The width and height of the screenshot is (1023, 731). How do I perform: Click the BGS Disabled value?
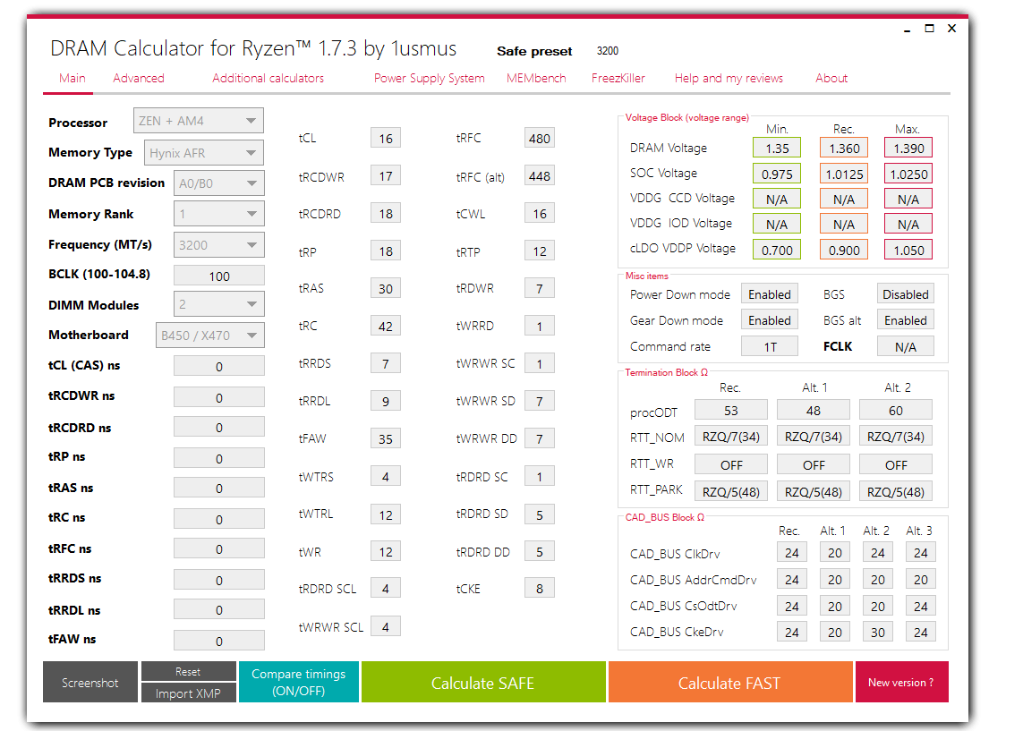(x=905, y=294)
